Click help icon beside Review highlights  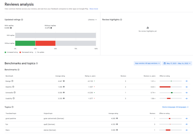pyautogui.click(x=121, y=20)
